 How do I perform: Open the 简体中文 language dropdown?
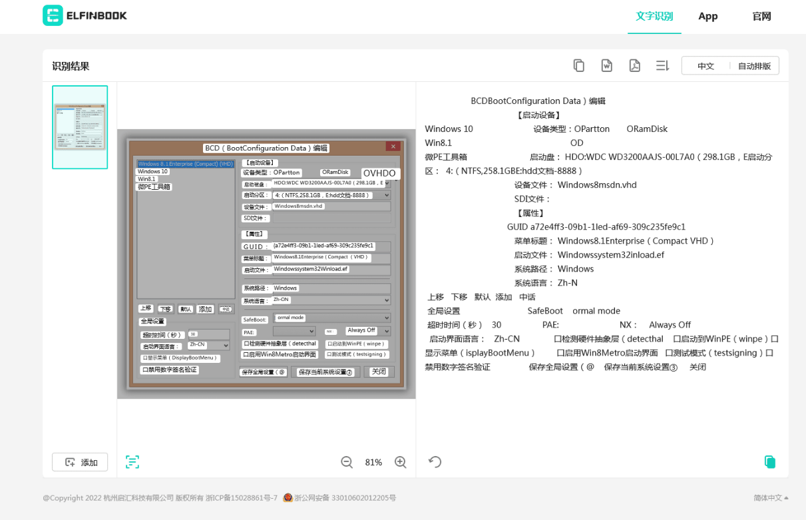coord(771,498)
